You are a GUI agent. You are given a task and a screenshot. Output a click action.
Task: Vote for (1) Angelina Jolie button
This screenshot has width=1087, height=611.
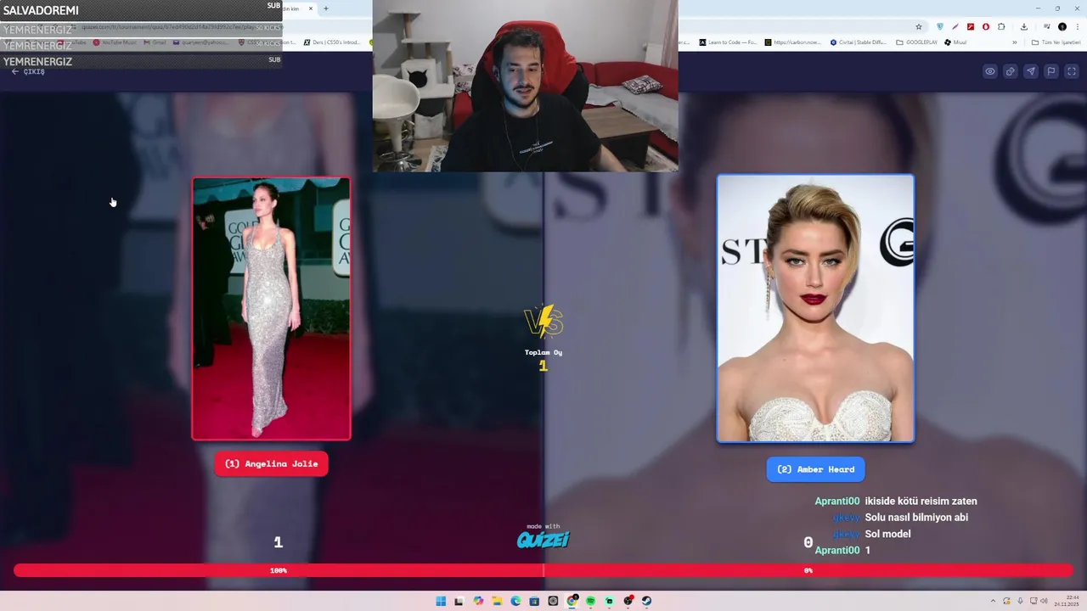[271, 463]
